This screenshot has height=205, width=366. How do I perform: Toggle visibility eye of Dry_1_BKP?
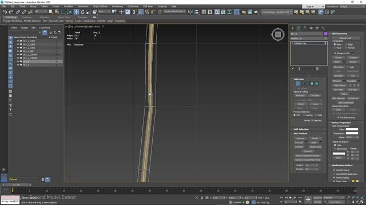[18, 51]
